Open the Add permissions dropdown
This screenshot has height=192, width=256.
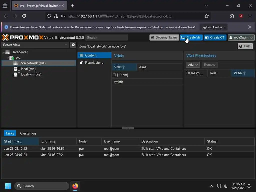click(193, 65)
